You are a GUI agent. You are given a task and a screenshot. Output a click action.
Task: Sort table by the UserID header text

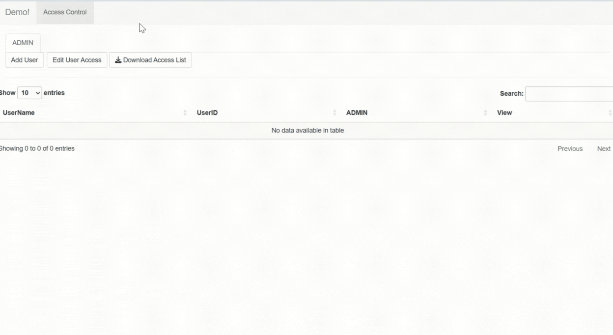tap(207, 113)
